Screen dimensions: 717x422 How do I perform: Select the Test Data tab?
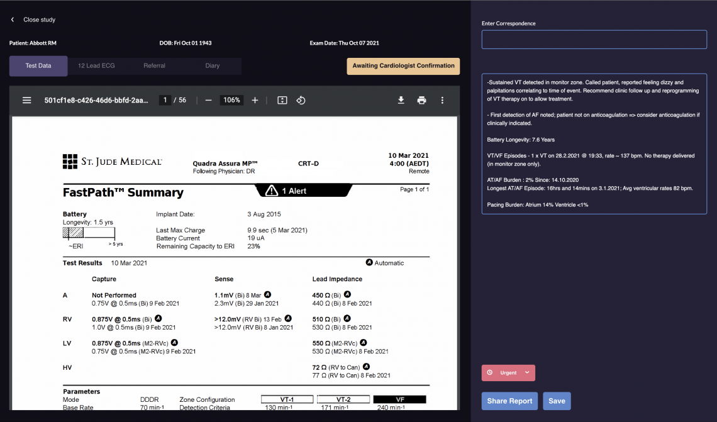[38, 66]
